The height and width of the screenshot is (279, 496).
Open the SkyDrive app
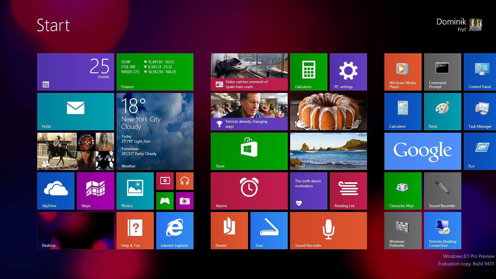56,191
